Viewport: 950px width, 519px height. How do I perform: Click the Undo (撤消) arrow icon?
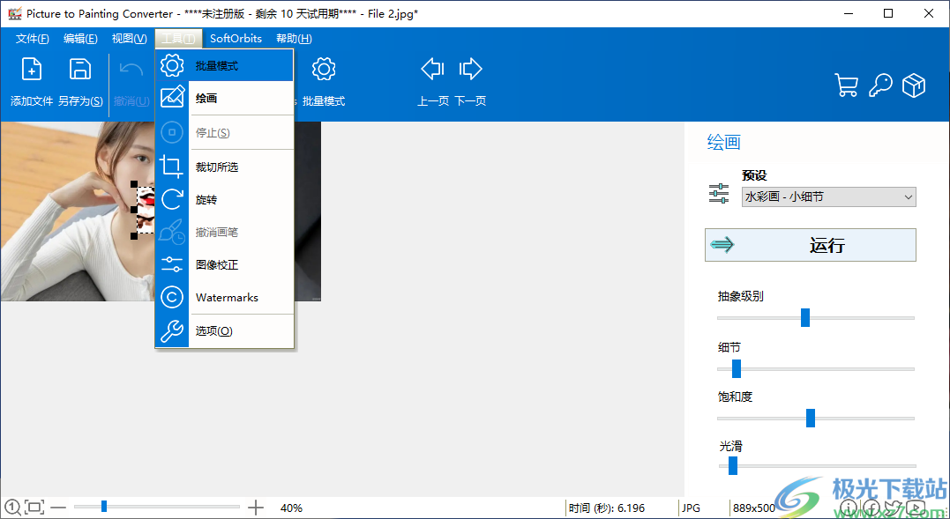(131, 69)
